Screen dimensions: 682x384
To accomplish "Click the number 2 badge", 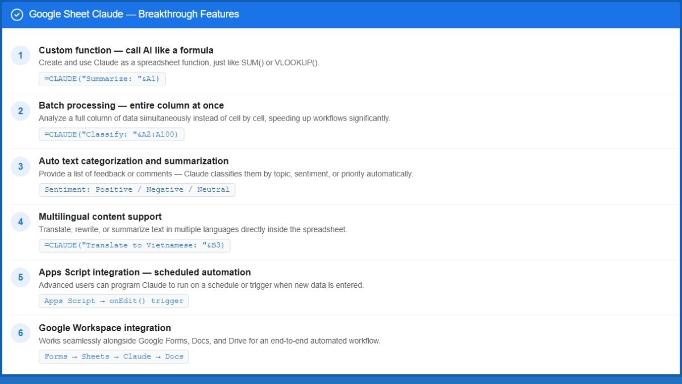I will tap(20, 111).
